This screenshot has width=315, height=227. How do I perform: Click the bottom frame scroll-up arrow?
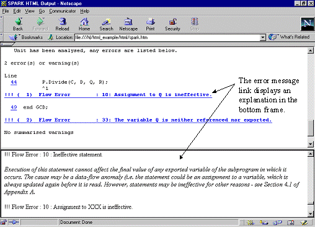[x=310, y=154]
